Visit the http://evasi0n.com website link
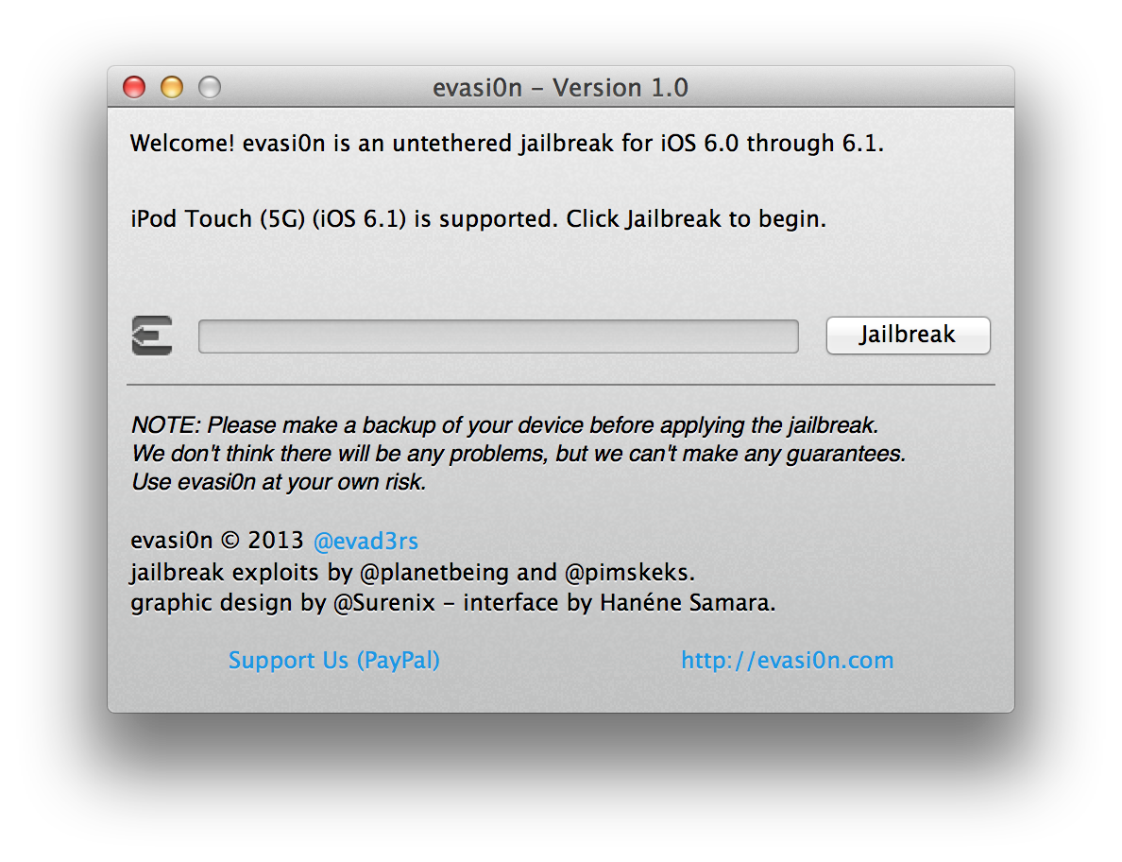1122x862 pixels. tap(787, 661)
